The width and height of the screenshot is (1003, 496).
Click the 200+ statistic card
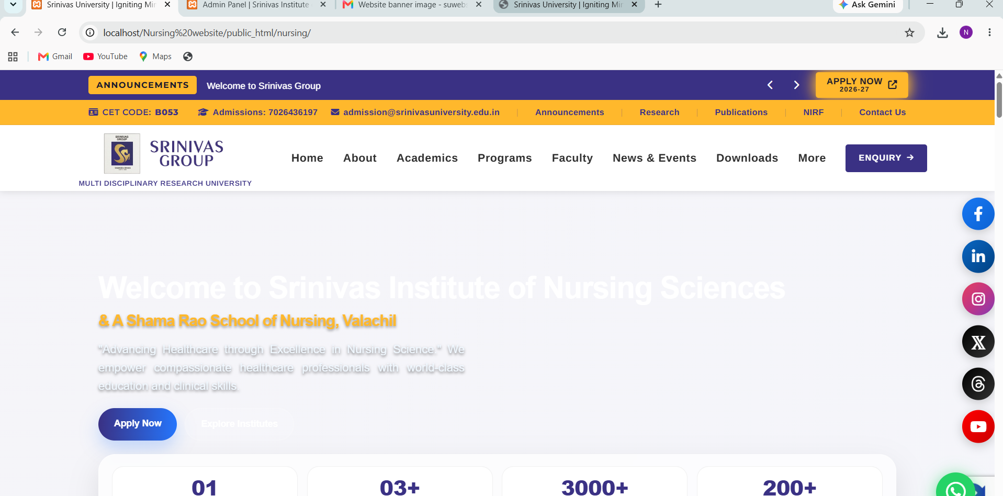[x=790, y=482]
